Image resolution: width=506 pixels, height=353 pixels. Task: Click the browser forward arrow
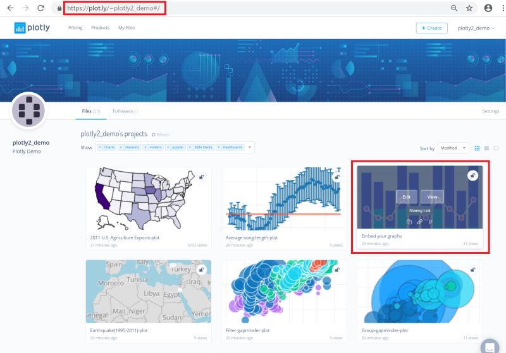coord(25,8)
